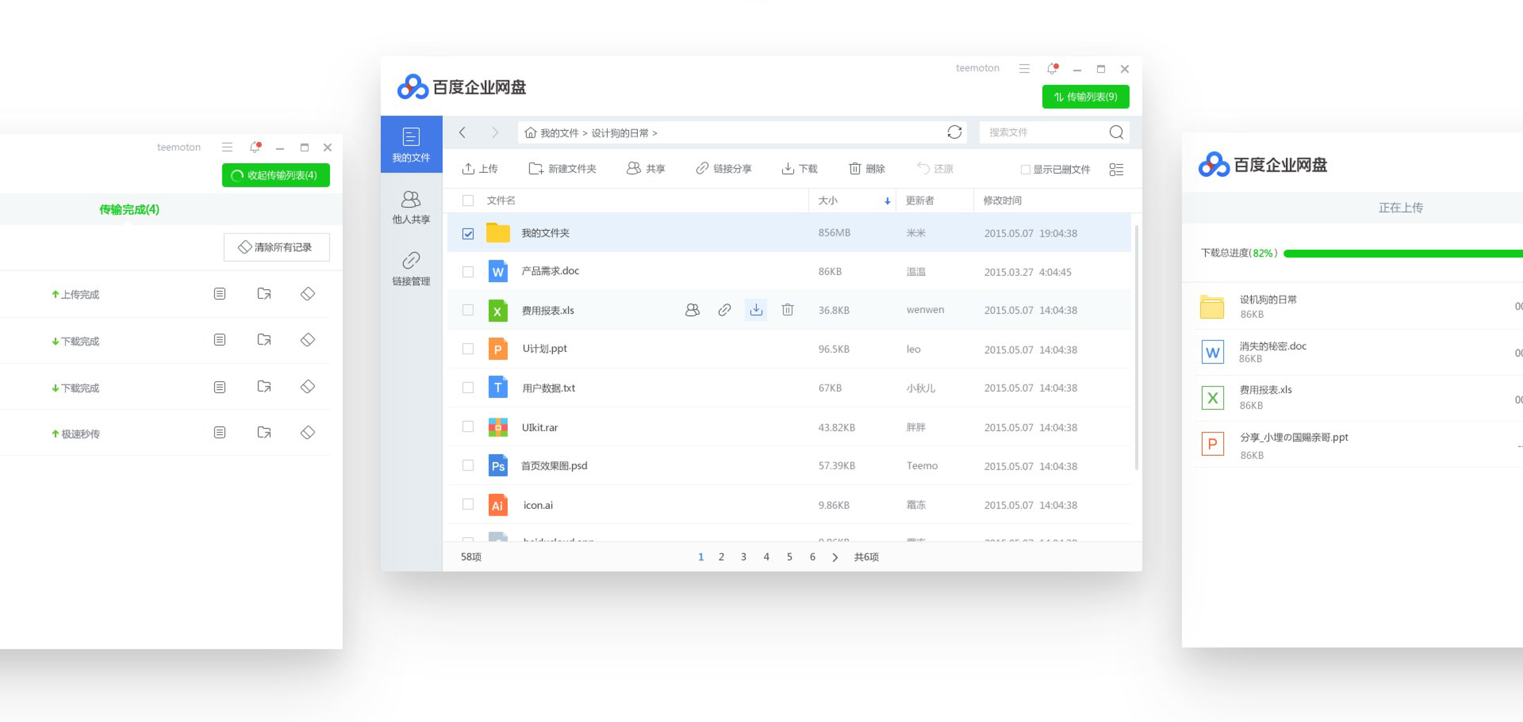Clear record for 上传完成 row

(308, 294)
